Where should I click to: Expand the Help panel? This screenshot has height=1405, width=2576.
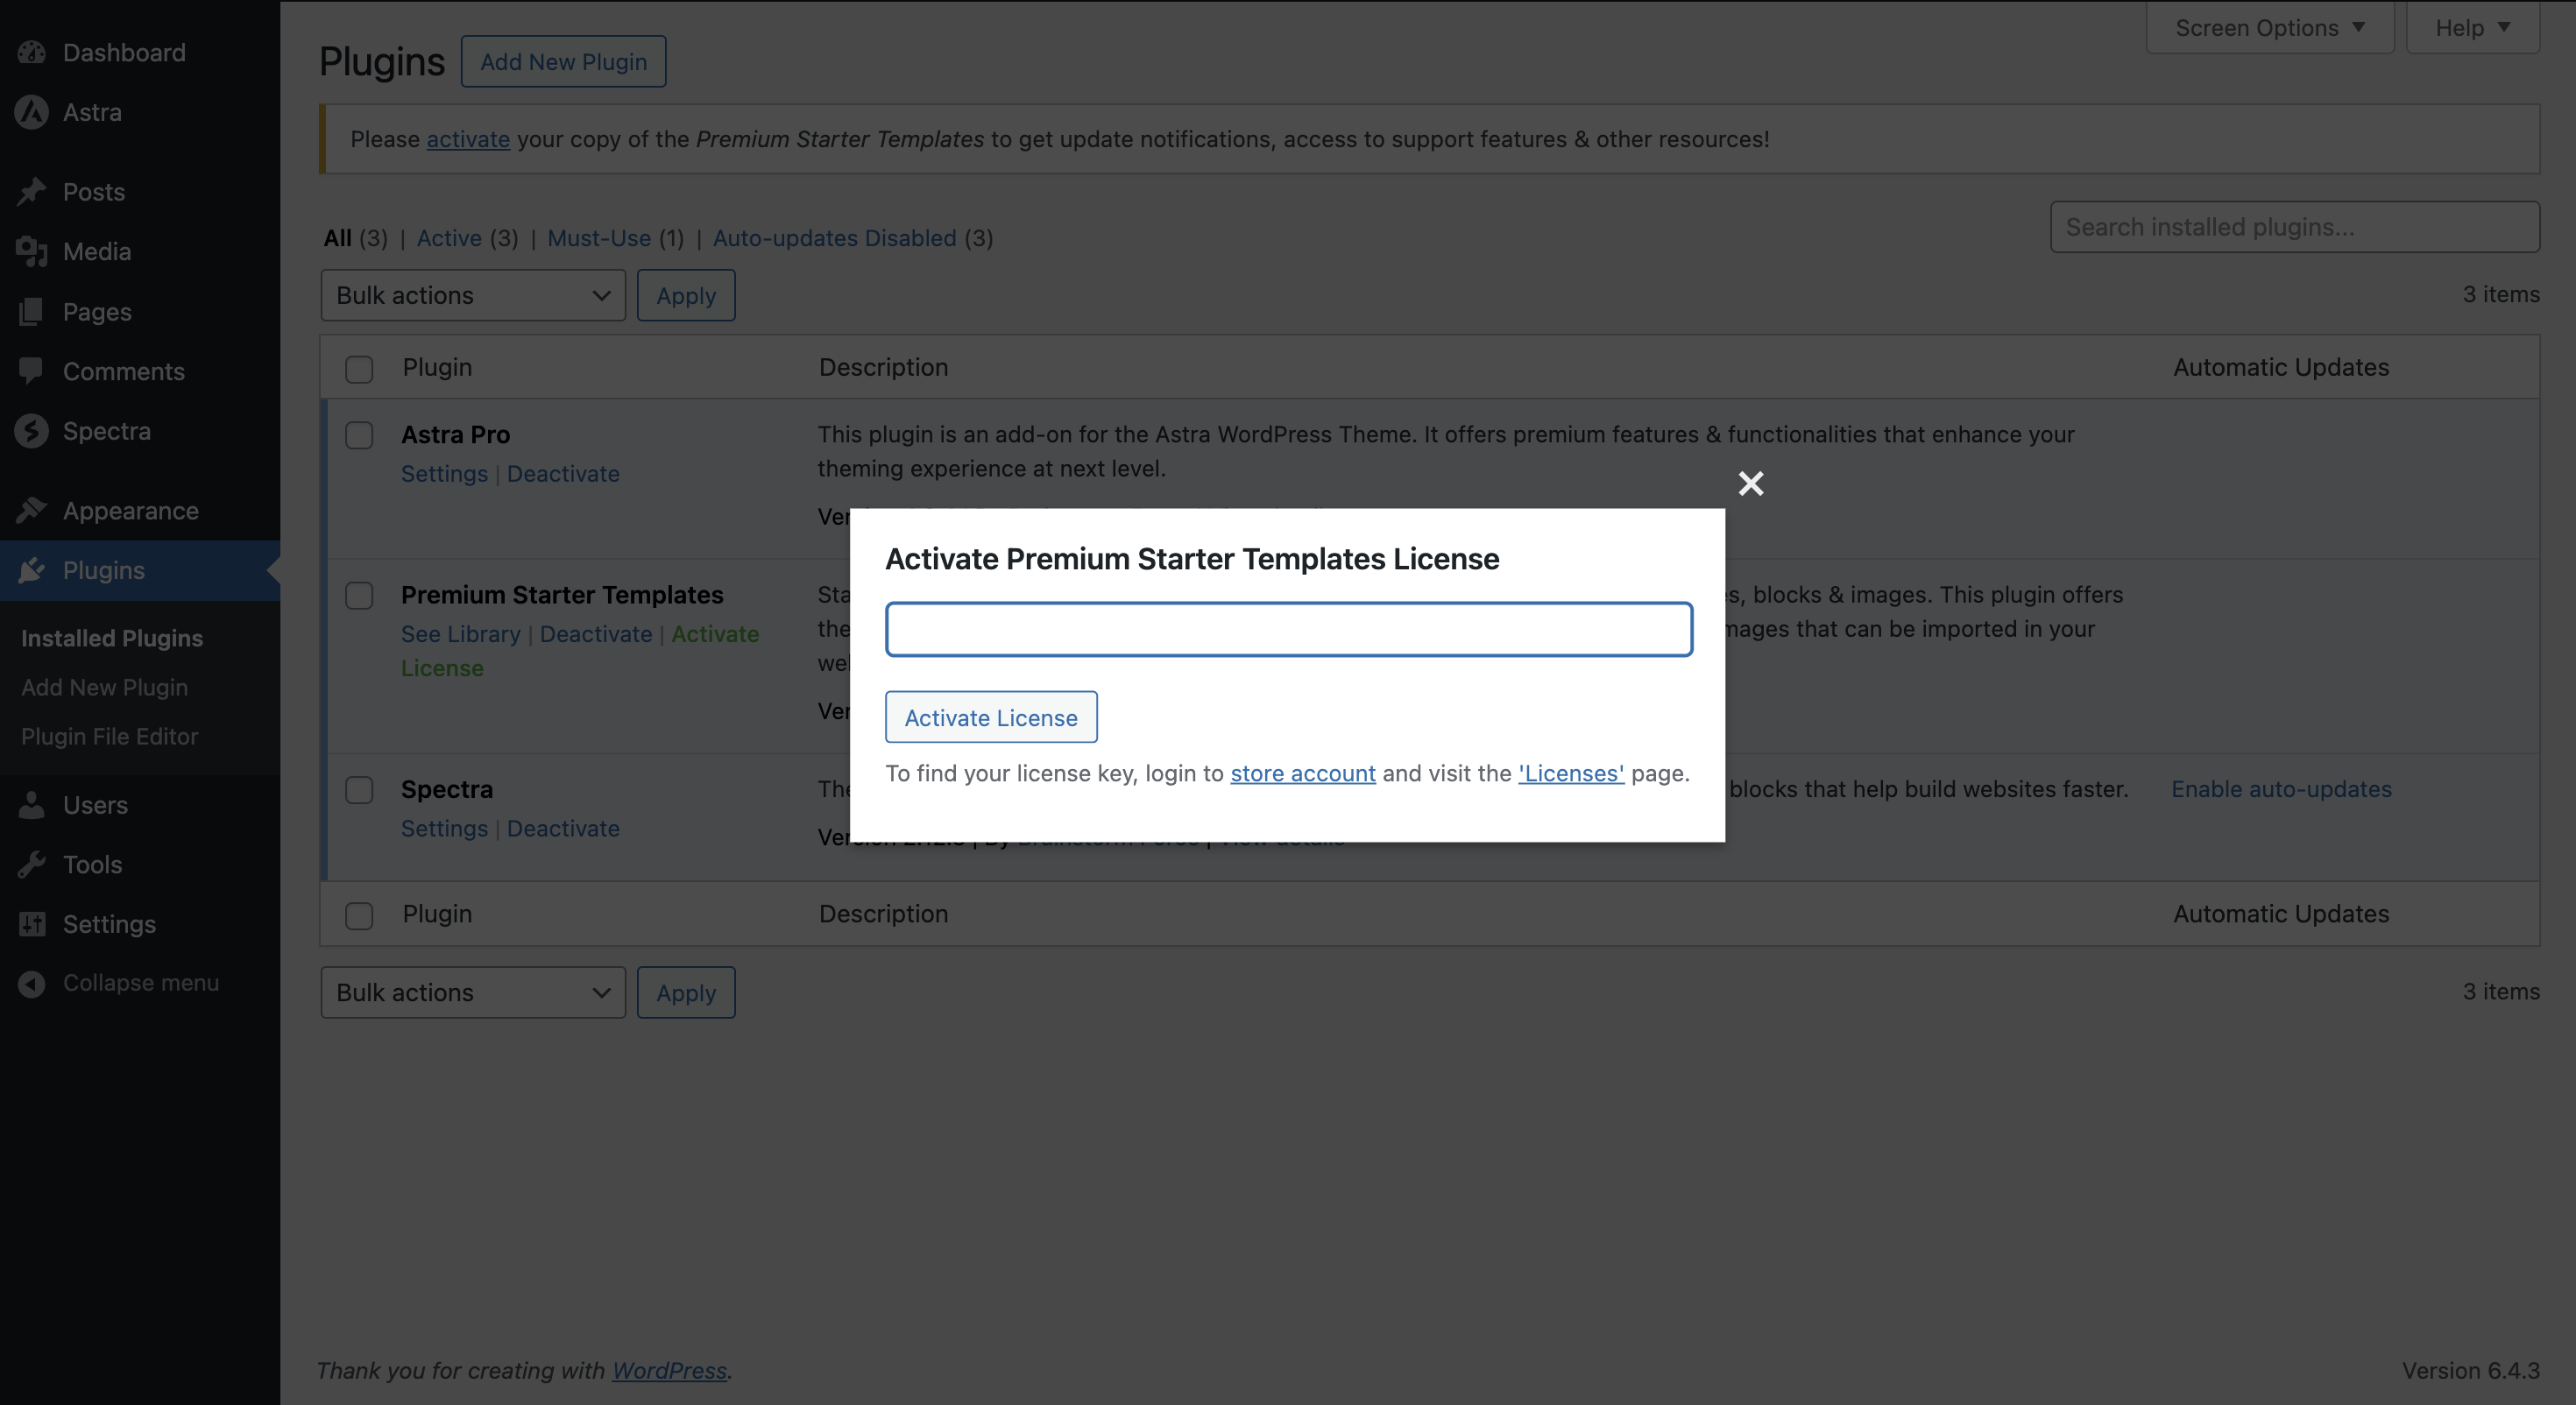pyautogui.click(x=2471, y=27)
